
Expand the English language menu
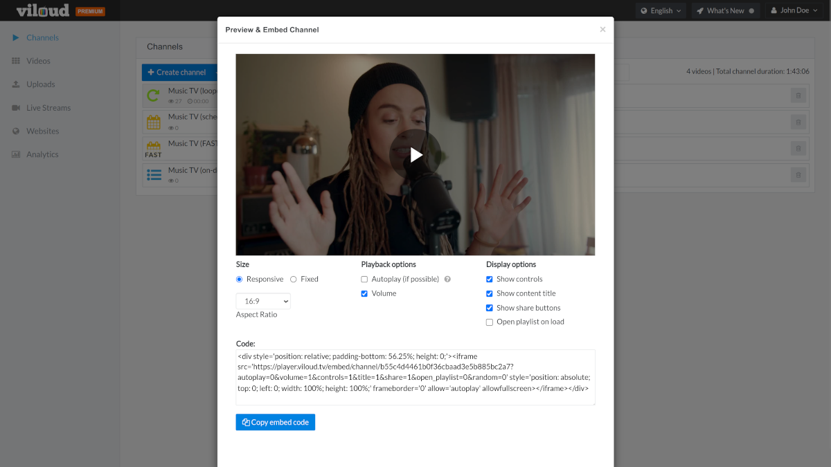(x=661, y=10)
